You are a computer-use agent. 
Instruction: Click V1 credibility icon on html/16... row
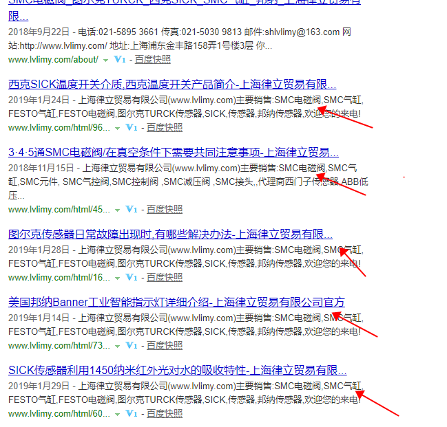[x=132, y=278]
